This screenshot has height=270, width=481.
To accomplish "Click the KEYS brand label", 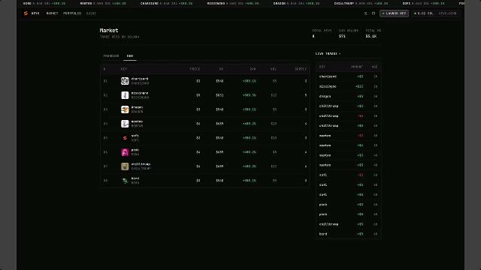I will 35,13.
